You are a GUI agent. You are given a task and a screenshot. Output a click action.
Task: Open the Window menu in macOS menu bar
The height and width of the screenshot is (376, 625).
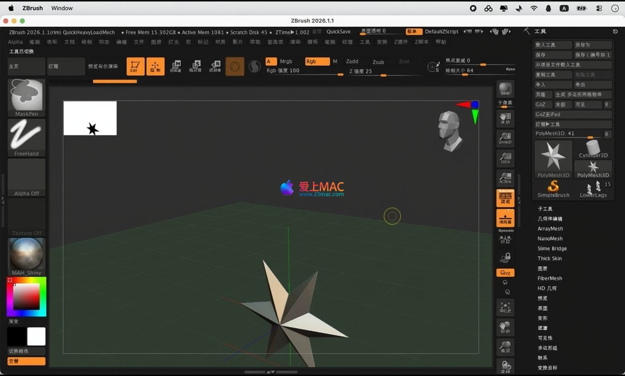[x=62, y=8]
